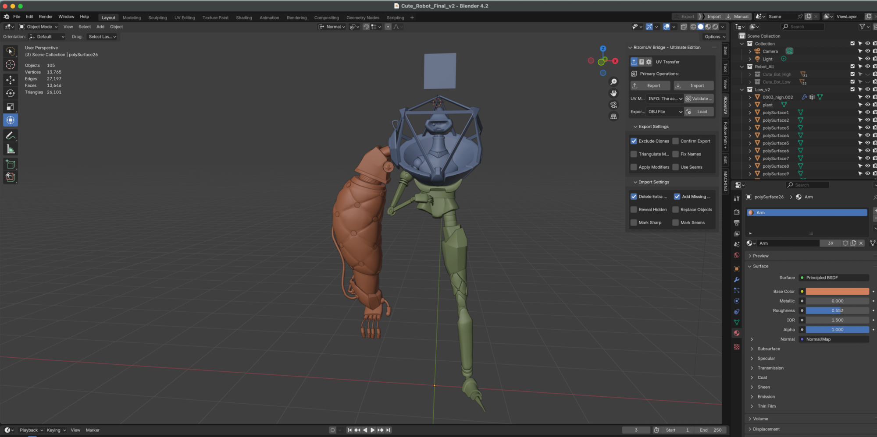Screen dimensions: 877x437
Task: Switch to the Shading workspace tab
Action: [244, 18]
